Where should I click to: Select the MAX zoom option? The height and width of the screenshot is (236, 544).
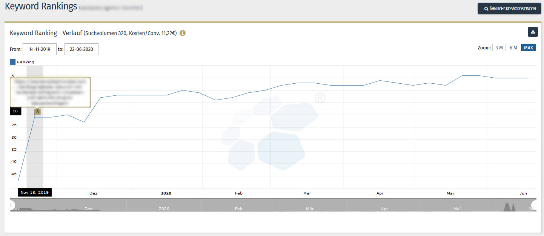click(528, 47)
